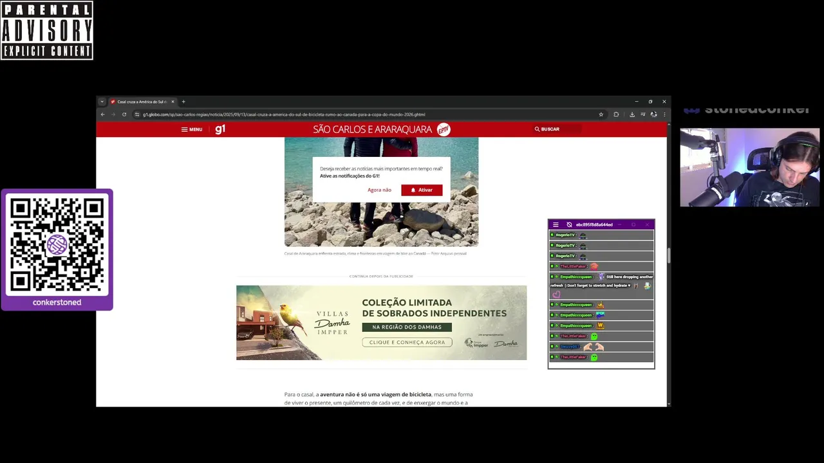Click the BUSCAR search field
This screenshot has height=463, width=824.
pyautogui.click(x=557, y=129)
